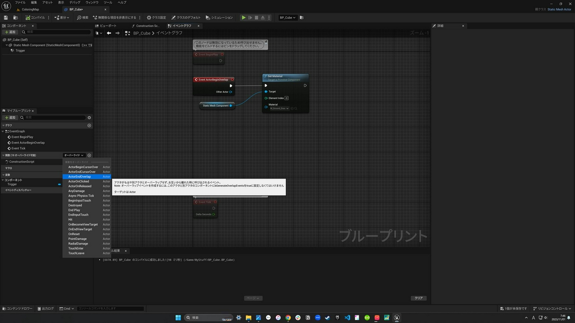Screen dimensions: 575x323
Task: Click the green Play button
Action: [243, 18]
